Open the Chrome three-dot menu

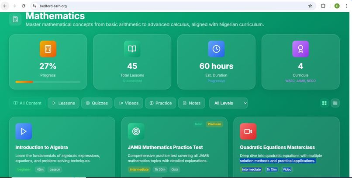[346, 6]
